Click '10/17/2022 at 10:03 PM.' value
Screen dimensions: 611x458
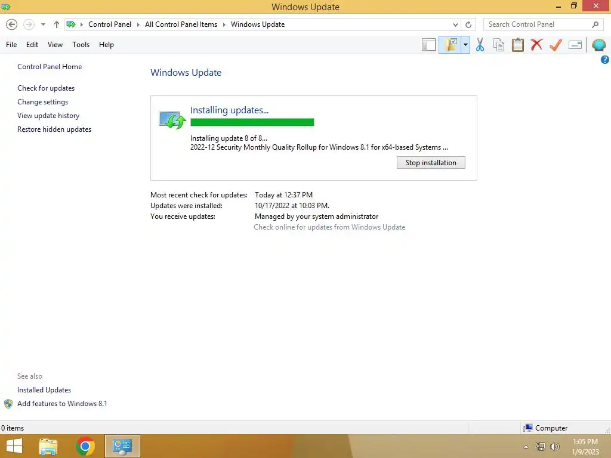[x=292, y=206]
